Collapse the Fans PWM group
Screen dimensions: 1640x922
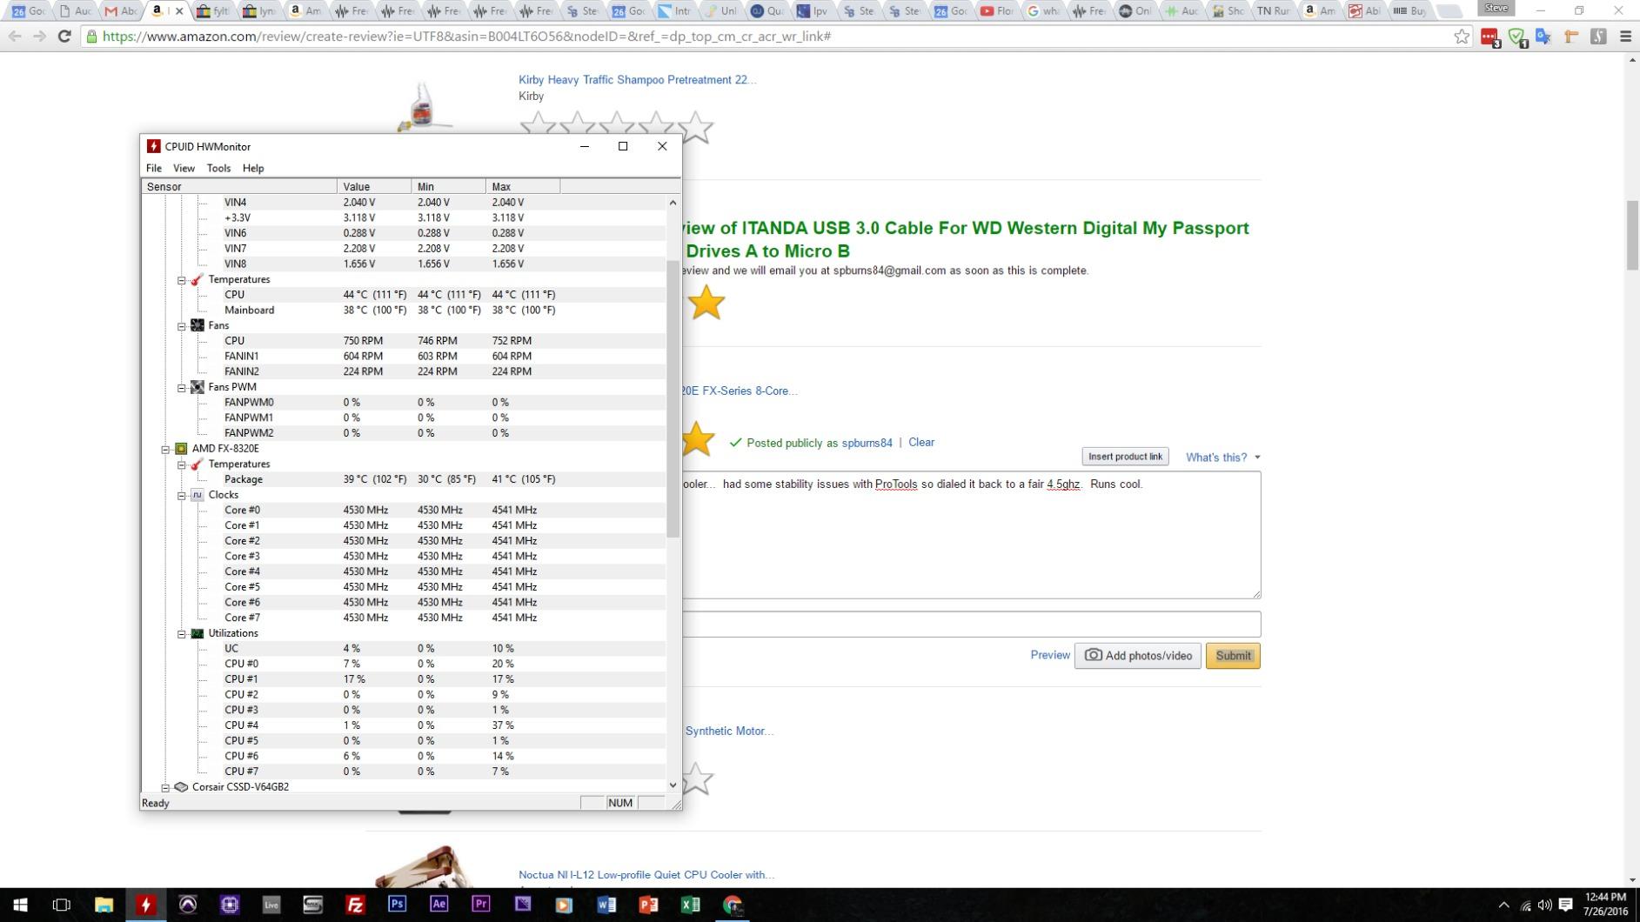pyautogui.click(x=182, y=388)
